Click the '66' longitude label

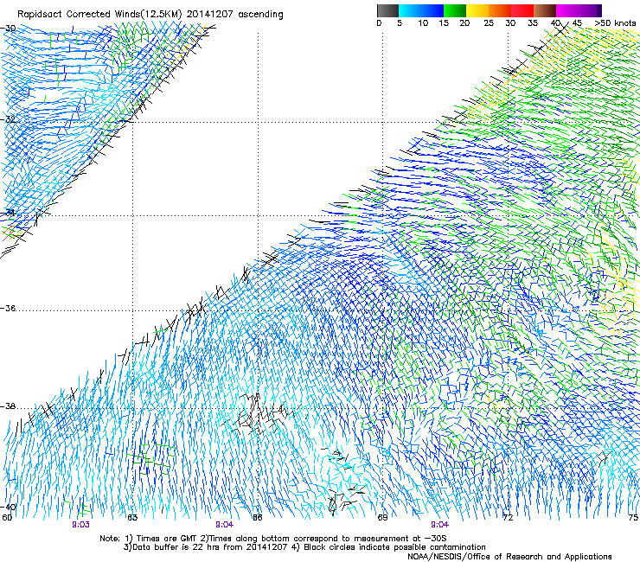[257, 518]
